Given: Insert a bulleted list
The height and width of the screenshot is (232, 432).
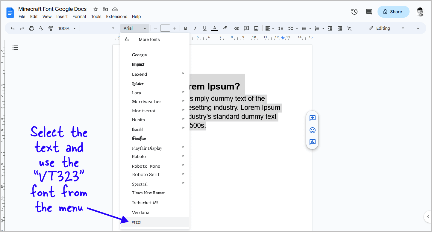Looking at the screenshot, I should 304,28.
